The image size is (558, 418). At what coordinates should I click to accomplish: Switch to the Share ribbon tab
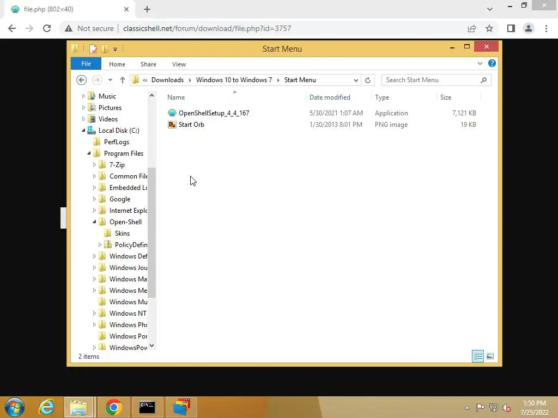[x=148, y=64]
